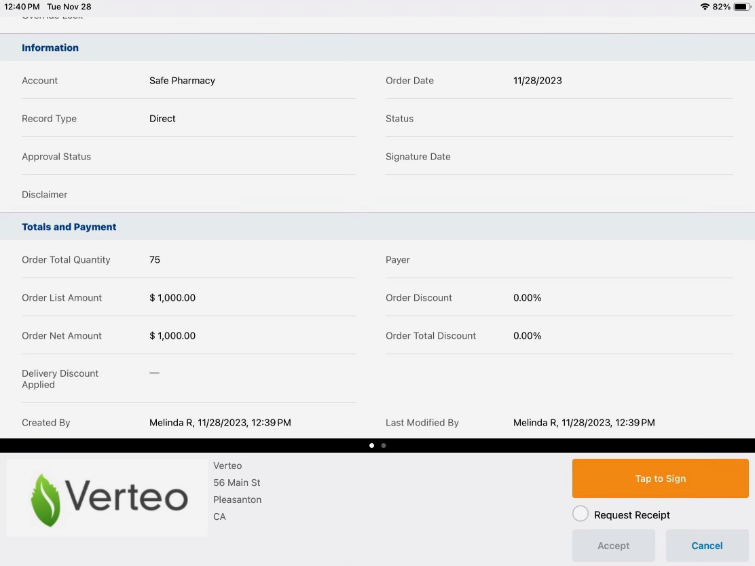Tap the Order Date value 11/28/2023

(537, 80)
